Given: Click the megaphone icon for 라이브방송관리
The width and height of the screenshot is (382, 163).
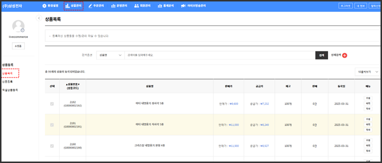Looking at the screenshot, I should tap(183, 6).
